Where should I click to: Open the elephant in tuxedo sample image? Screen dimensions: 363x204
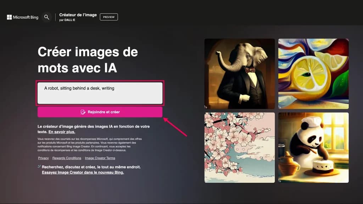239,73
